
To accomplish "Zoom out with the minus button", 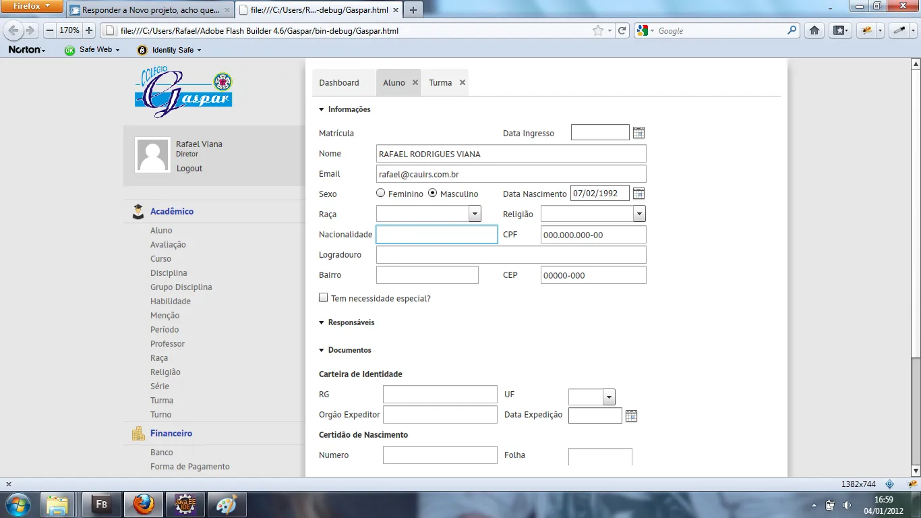I will point(50,30).
